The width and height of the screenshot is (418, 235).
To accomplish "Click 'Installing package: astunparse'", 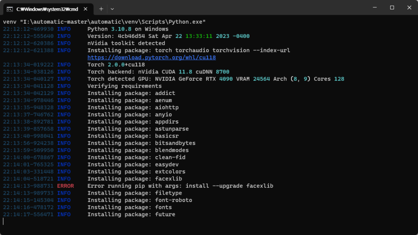I will click(x=138, y=129).
